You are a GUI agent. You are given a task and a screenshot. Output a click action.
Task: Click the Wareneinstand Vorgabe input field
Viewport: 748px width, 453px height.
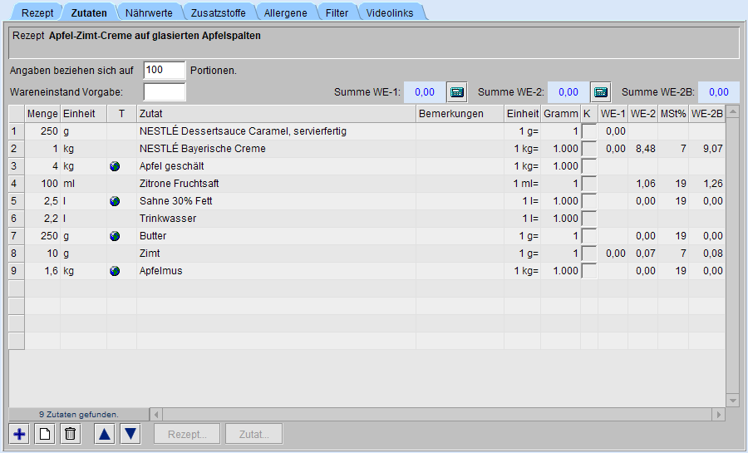tap(164, 91)
